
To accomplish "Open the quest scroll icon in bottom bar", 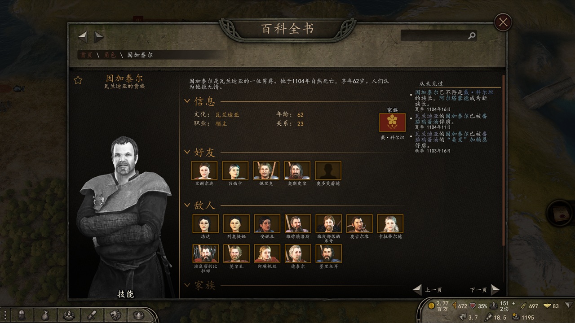I will tap(91, 315).
